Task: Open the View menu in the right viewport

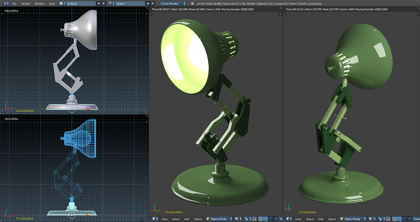Action: pyautogui.click(x=298, y=219)
